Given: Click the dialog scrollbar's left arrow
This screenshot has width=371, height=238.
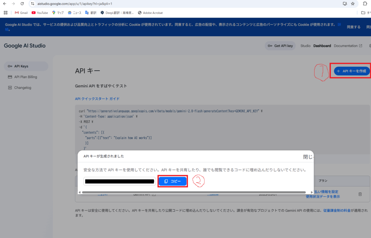Looking at the screenshot, I should coord(80,192).
